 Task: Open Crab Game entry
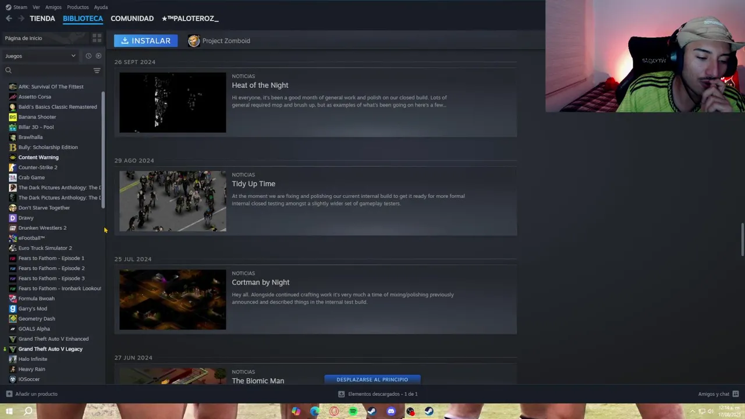coord(31,177)
